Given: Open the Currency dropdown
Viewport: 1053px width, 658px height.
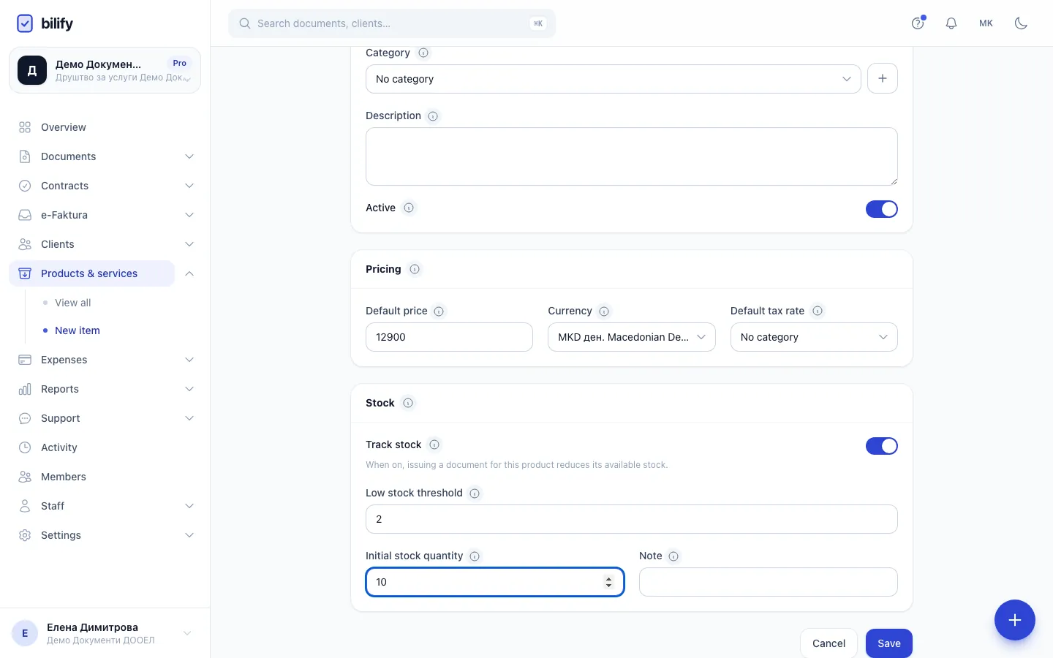Looking at the screenshot, I should point(632,337).
